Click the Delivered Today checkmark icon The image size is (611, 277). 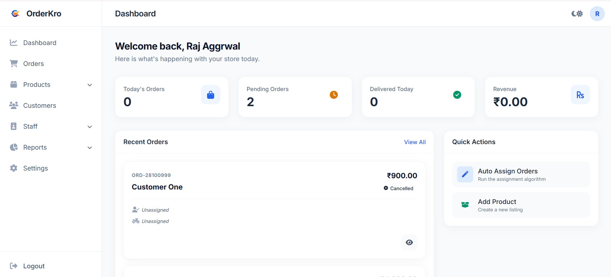pyautogui.click(x=457, y=95)
